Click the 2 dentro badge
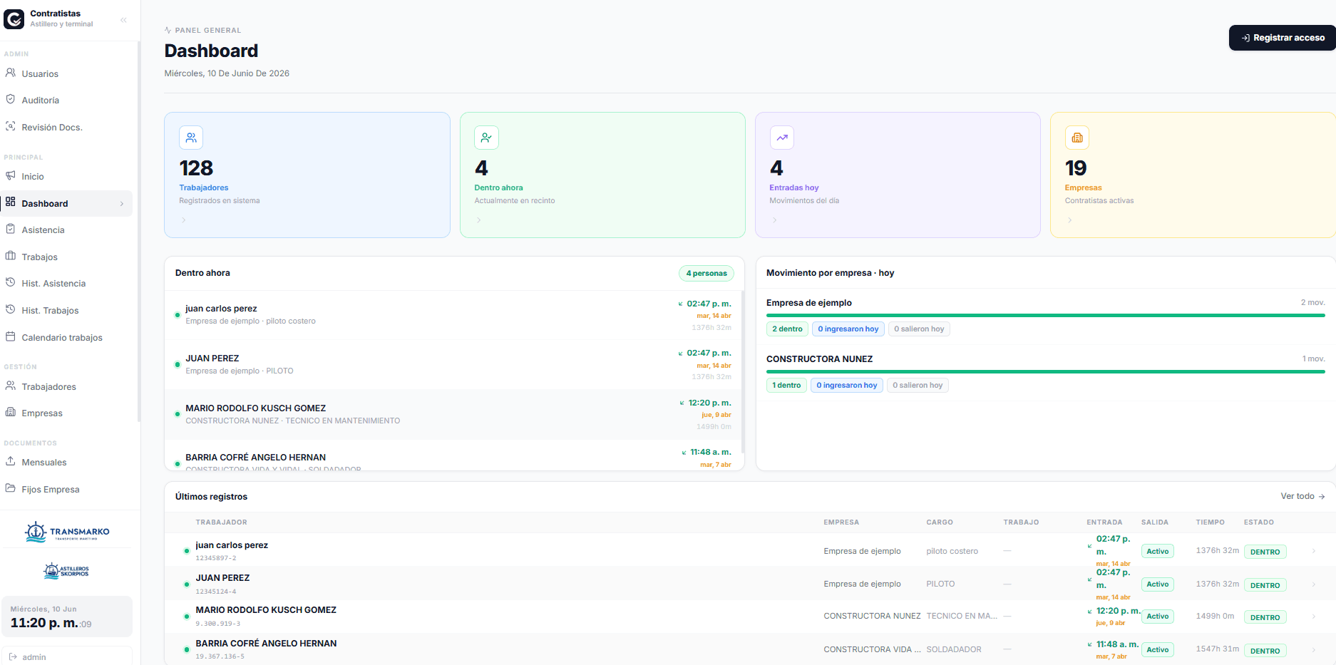 click(787, 329)
